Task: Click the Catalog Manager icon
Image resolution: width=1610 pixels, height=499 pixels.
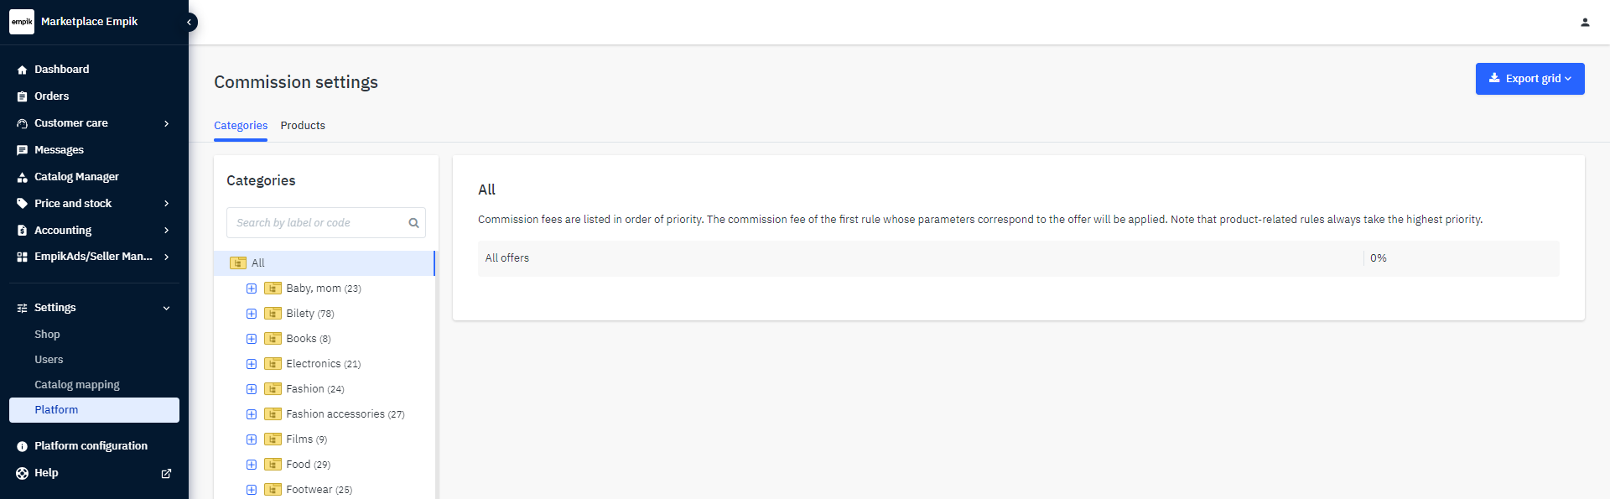Action: (22, 177)
